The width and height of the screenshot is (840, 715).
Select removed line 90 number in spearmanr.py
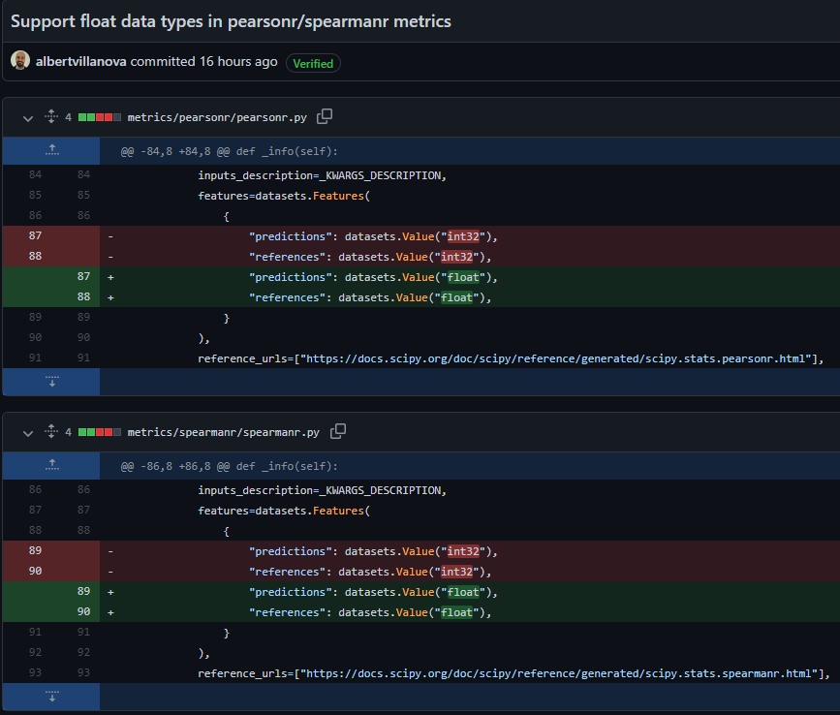pos(35,571)
